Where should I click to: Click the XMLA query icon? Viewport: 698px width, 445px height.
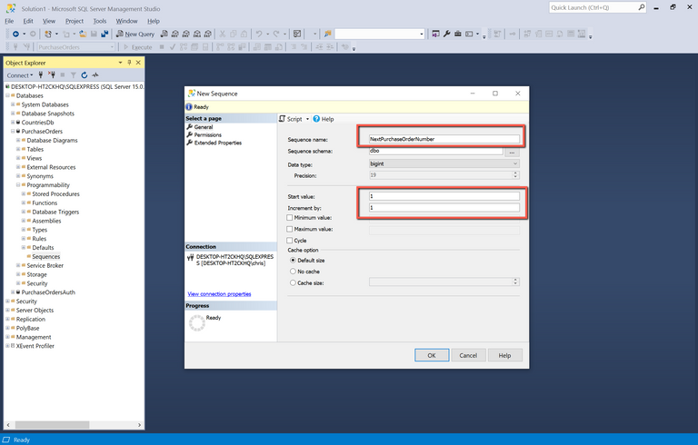(196, 34)
